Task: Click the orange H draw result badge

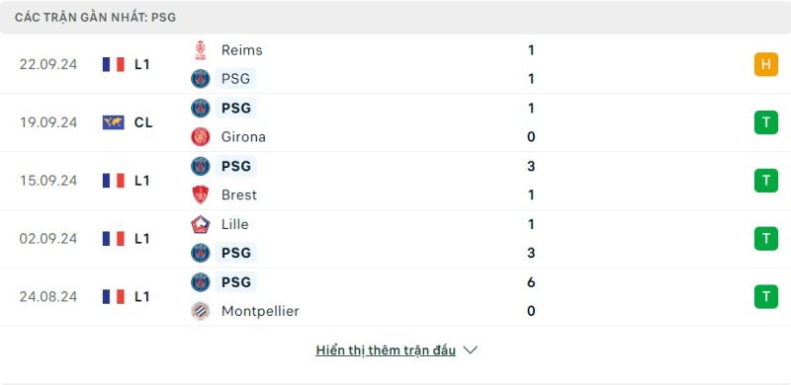Action: coord(765,64)
